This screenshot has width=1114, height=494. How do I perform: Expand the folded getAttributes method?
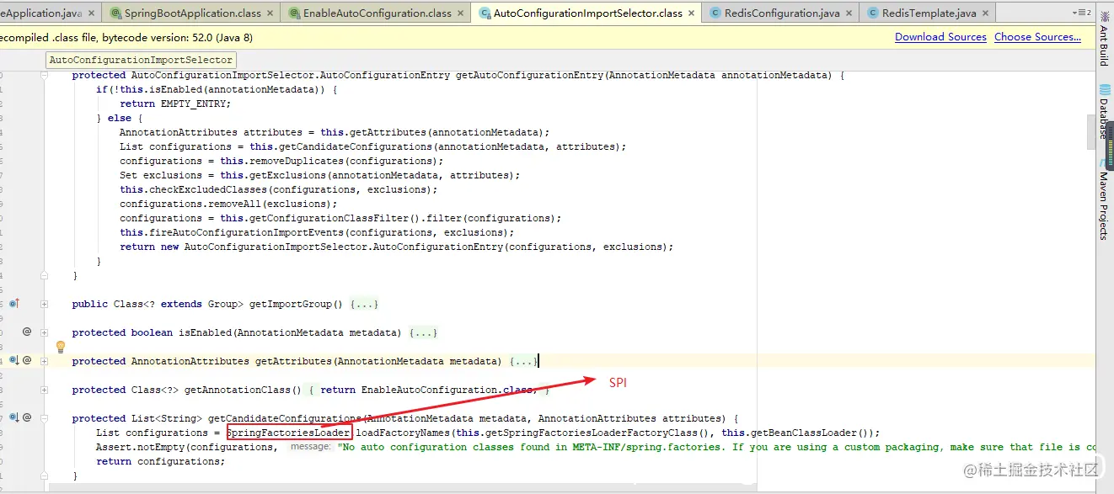click(x=44, y=361)
